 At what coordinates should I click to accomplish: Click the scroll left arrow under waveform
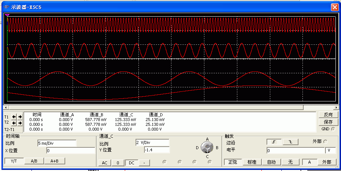click(x=6, y=107)
